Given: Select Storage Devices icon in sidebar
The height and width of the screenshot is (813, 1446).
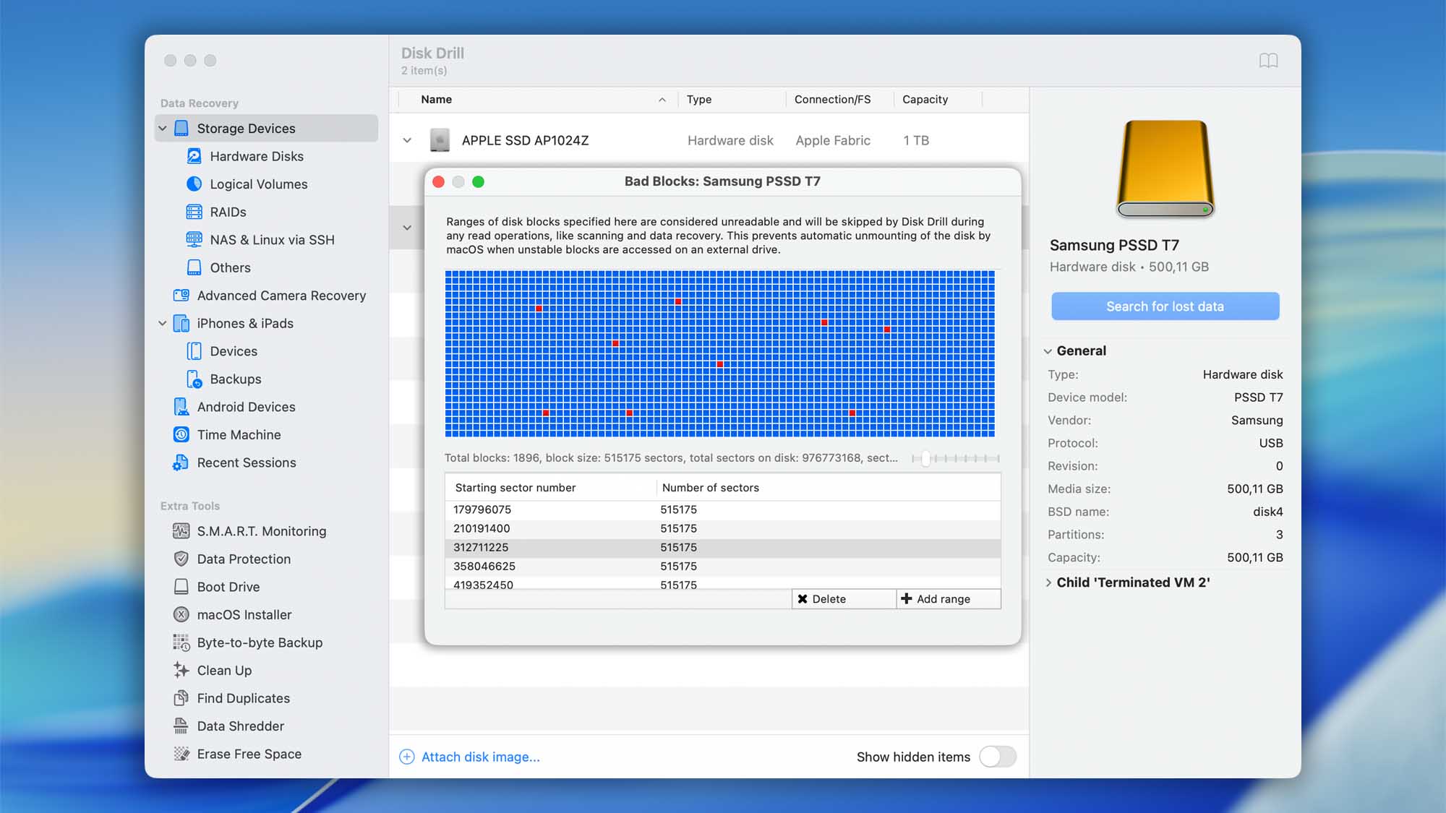Looking at the screenshot, I should click(x=181, y=129).
